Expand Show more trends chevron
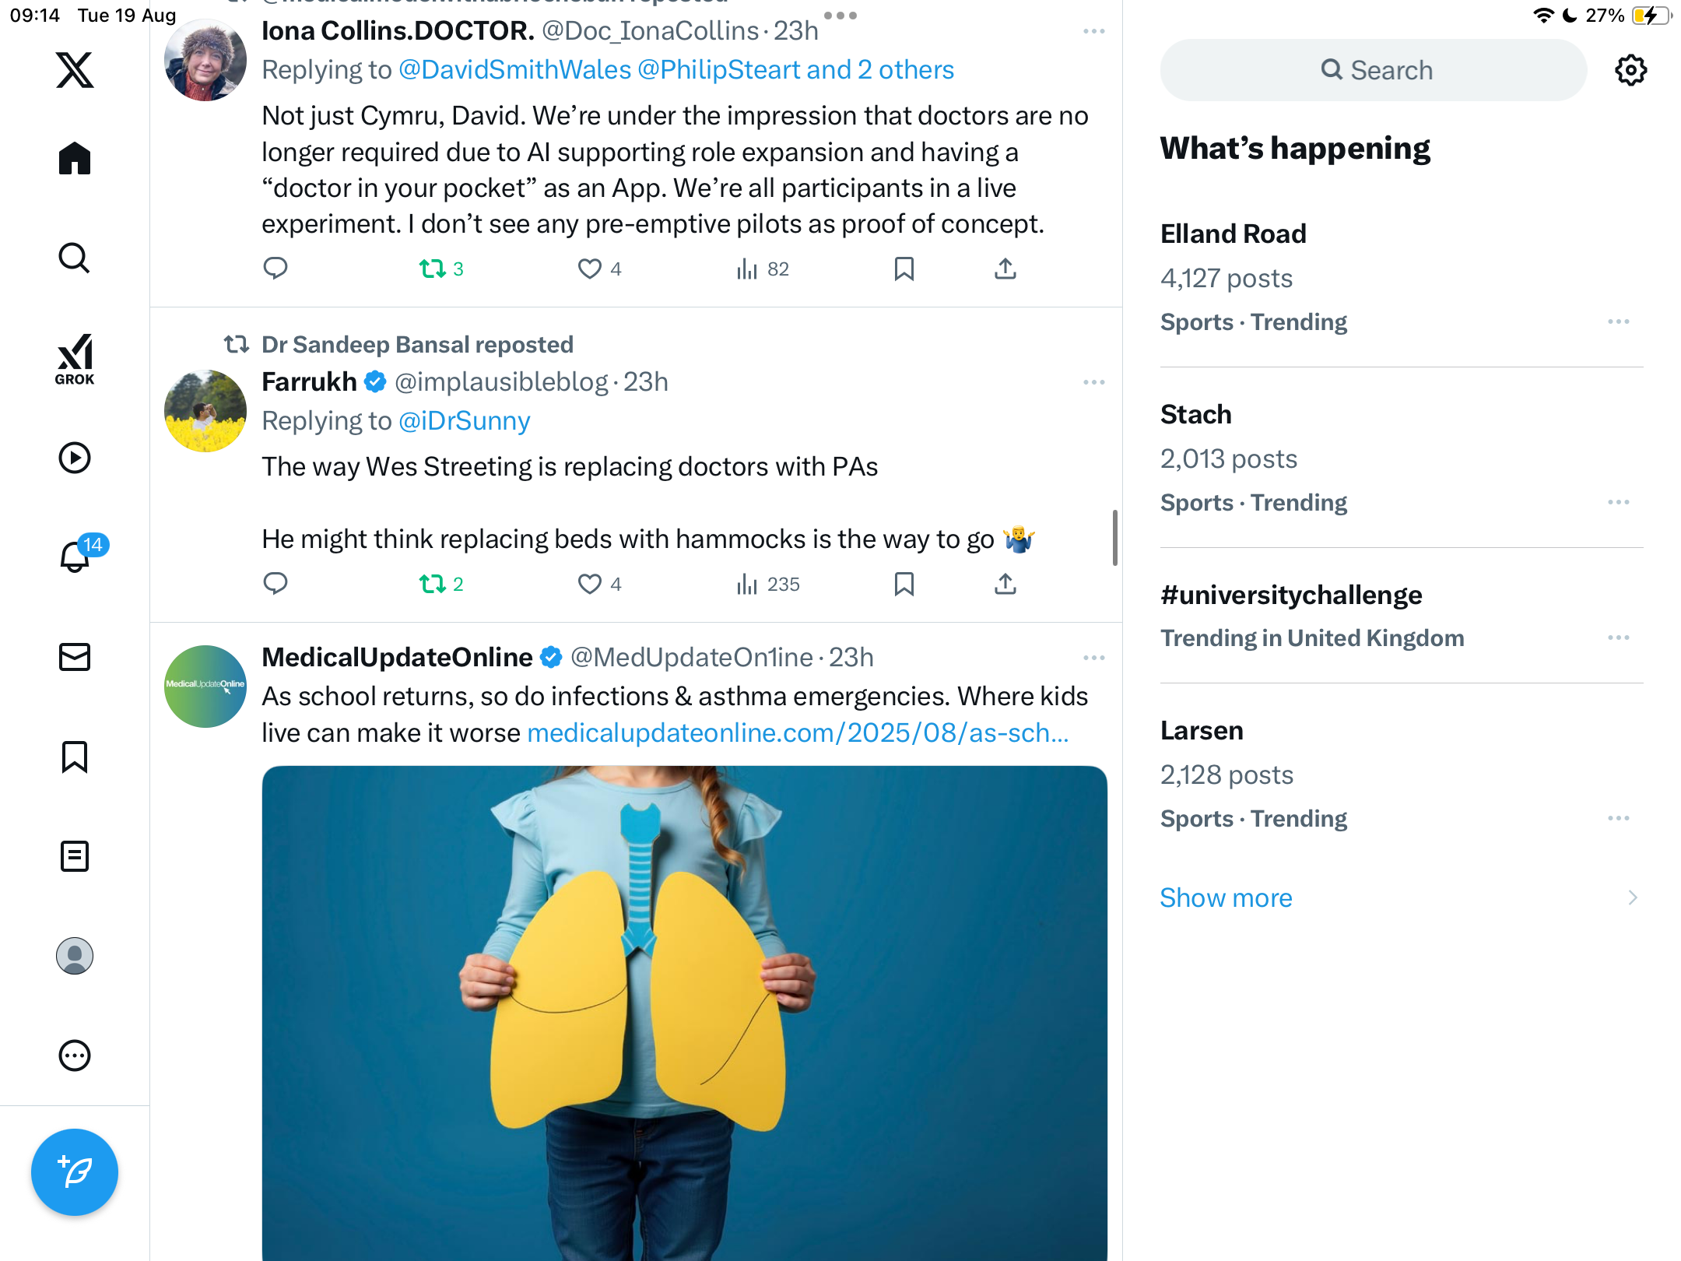This screenshot has height=1261, width=1681. tap(1632, 897)
